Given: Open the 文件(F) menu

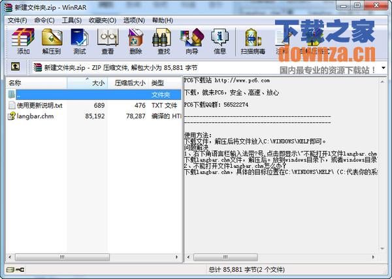Looking at the screenshot, I should (17, 20).
